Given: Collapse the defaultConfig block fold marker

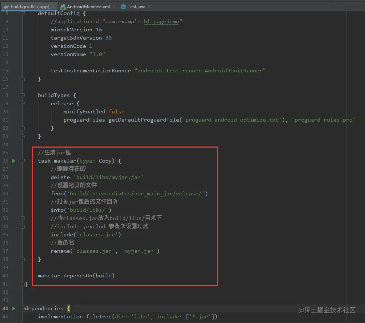Looking at the screenshot, I should point(22,13).
